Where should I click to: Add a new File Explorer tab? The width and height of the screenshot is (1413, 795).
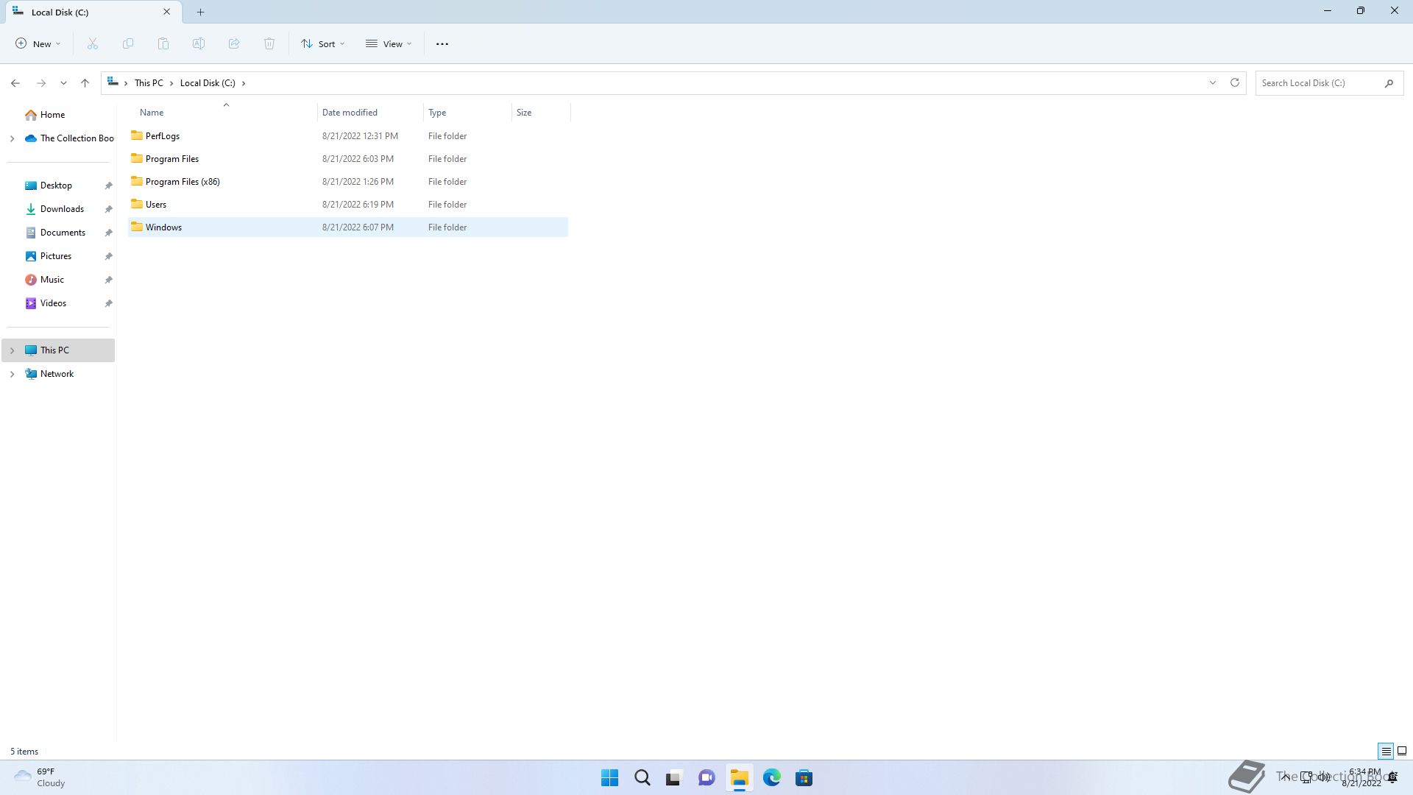pos(200,12)
